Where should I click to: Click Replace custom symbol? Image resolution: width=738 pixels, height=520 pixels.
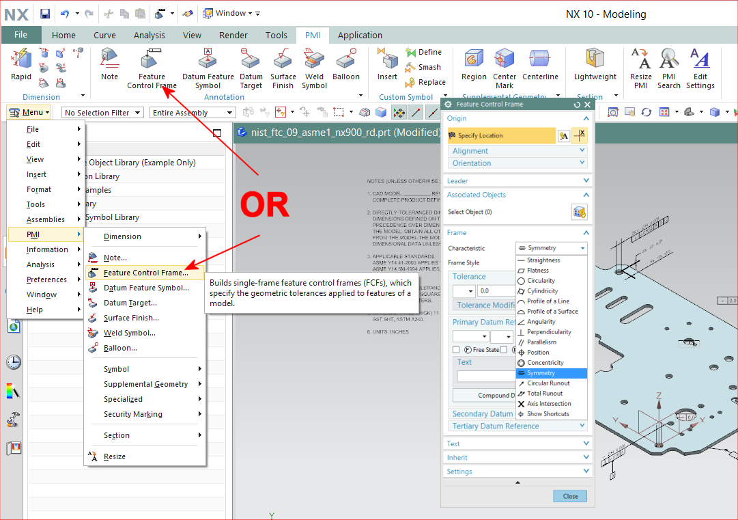(425, 82)
